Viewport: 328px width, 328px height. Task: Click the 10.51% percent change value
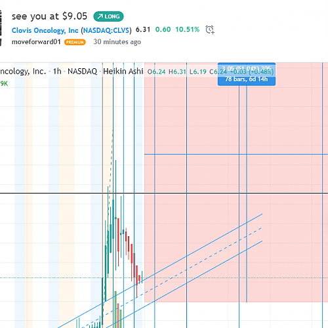tap(188, 30)
